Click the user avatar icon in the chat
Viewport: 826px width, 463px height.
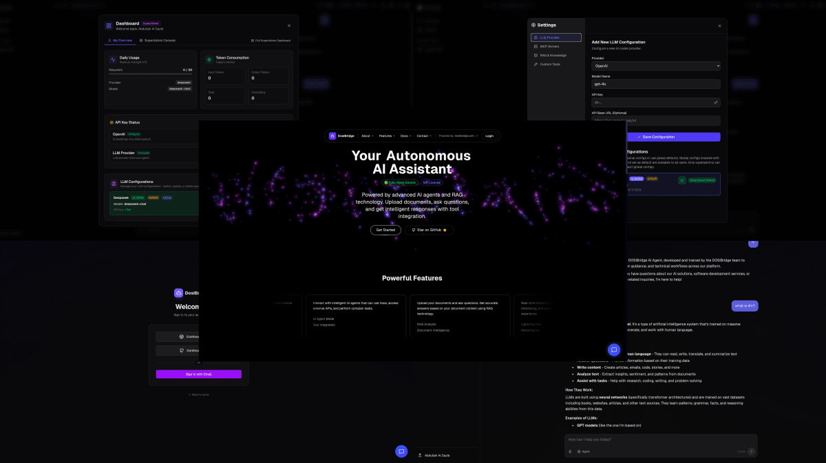[753, 244]
